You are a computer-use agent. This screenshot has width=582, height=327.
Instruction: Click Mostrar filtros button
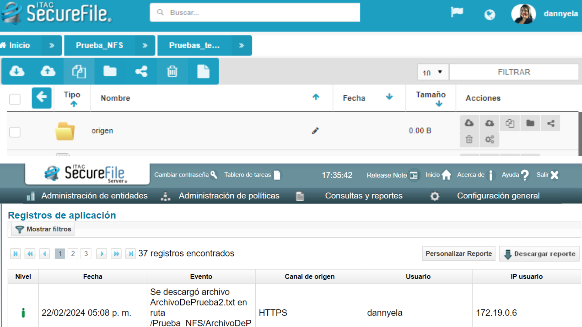click(43, 229)
